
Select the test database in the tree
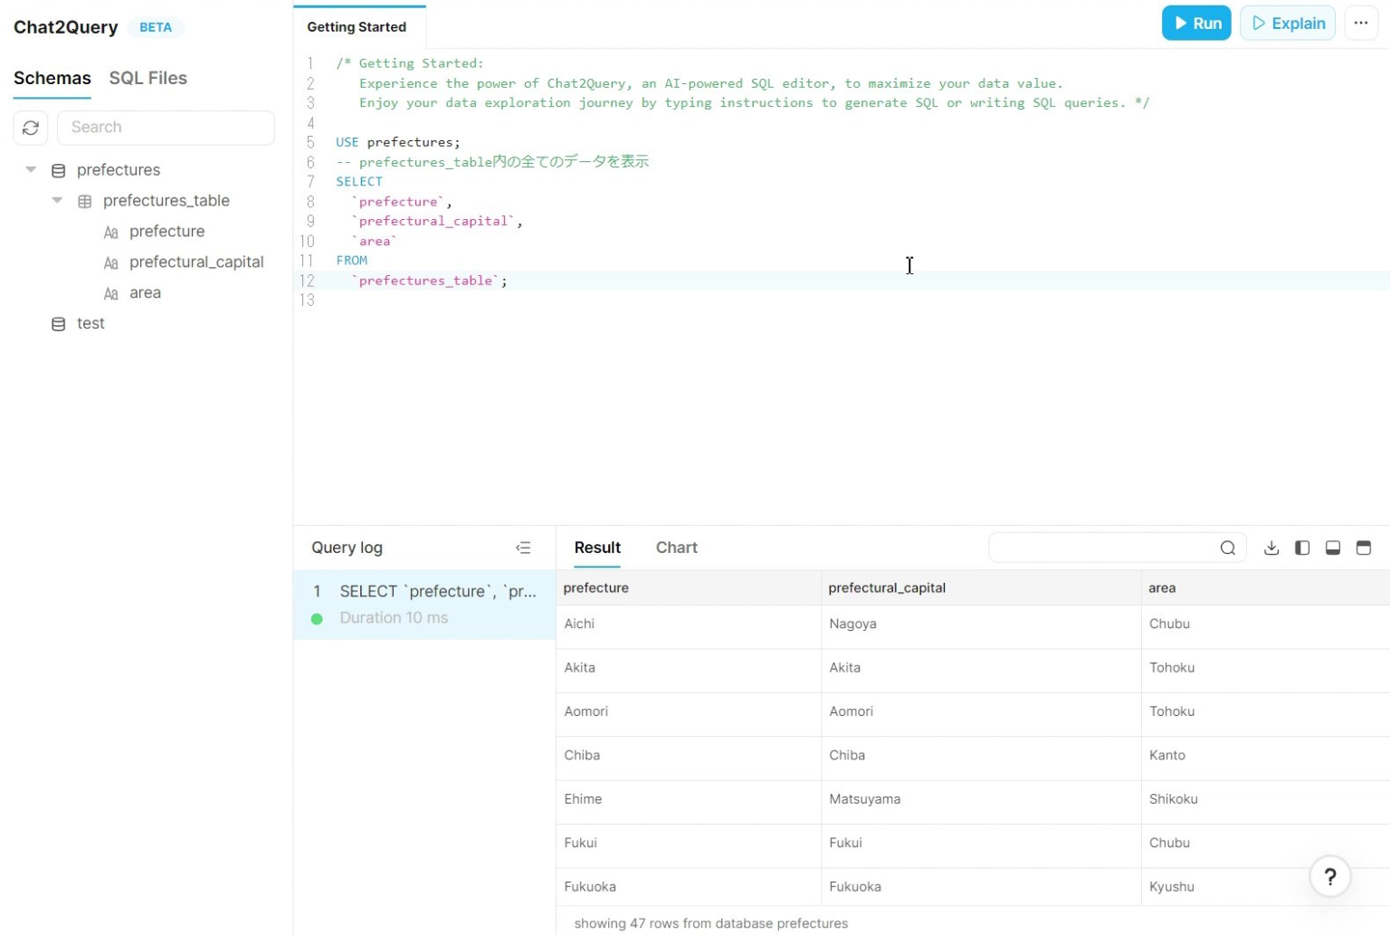tap(90, 324)
